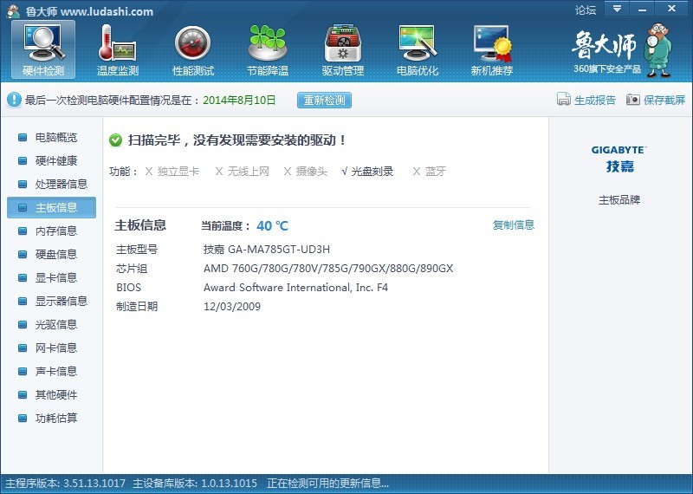This screenshot has height=494, width=693.
Task: Click 主程序版本 3.51.13.1017 in status bar
Action: click(66, 484)
